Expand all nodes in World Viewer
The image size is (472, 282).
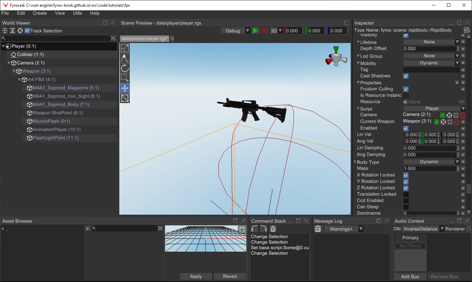tap(12, 31)
